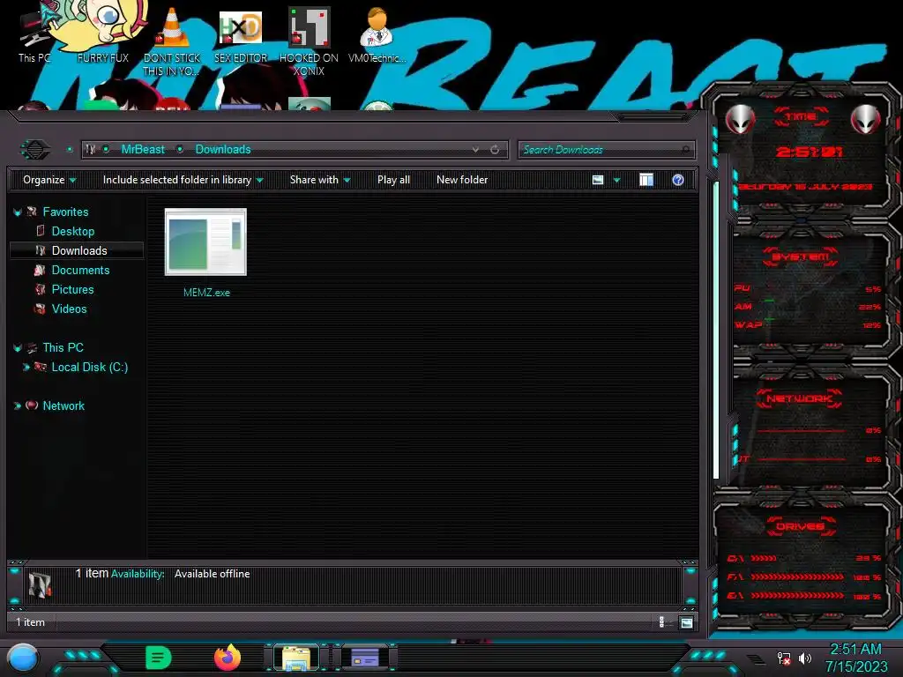The width and height of the screenshot is (903, 677).
Task: Click the search magnifier icon
Action: coord(685,150)
